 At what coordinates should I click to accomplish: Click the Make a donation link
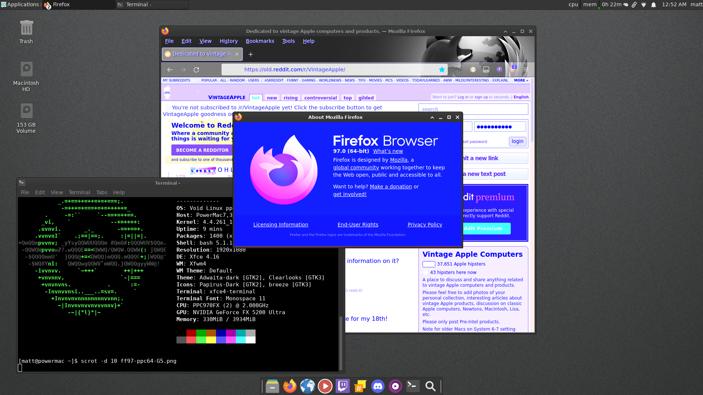point(391,187)
